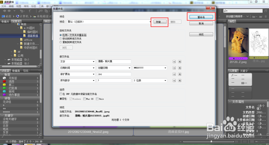Open the 新扩展名 type dropdown
The width and height of the screenshot is (269, 145).
[77, 74]
